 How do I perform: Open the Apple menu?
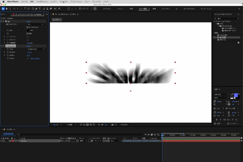(3, 2)
